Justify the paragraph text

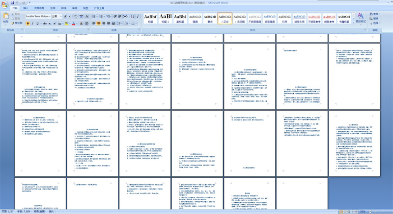pyautogui.click(x=109, y=24)
